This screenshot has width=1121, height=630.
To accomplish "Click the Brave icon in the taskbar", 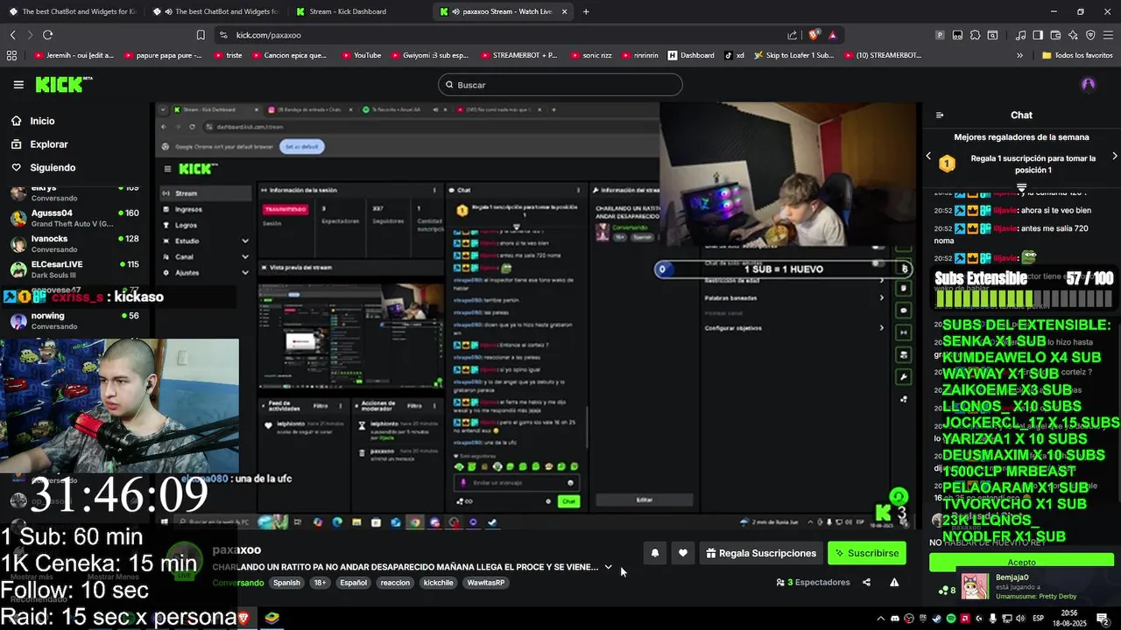I will point(243,618).
